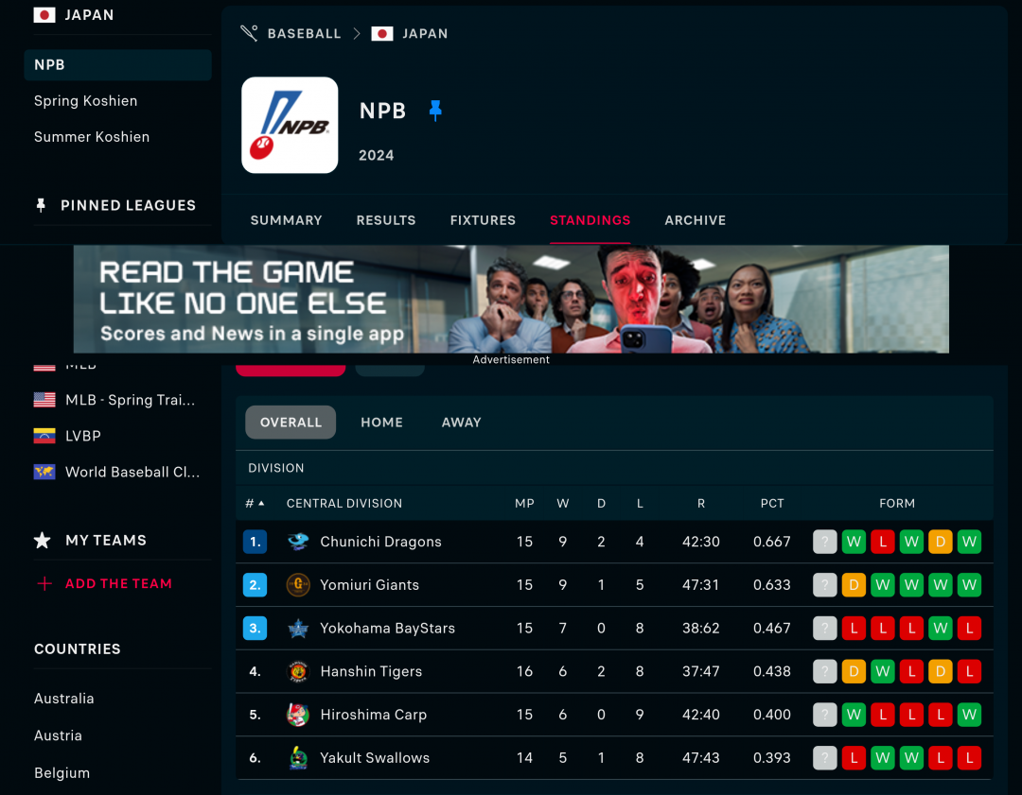The width and height of the screenshot is (1022, 795).
Task: Click the Japan flag in the breadcrumb
Action: pyautogui.click(x=382, y=34)
